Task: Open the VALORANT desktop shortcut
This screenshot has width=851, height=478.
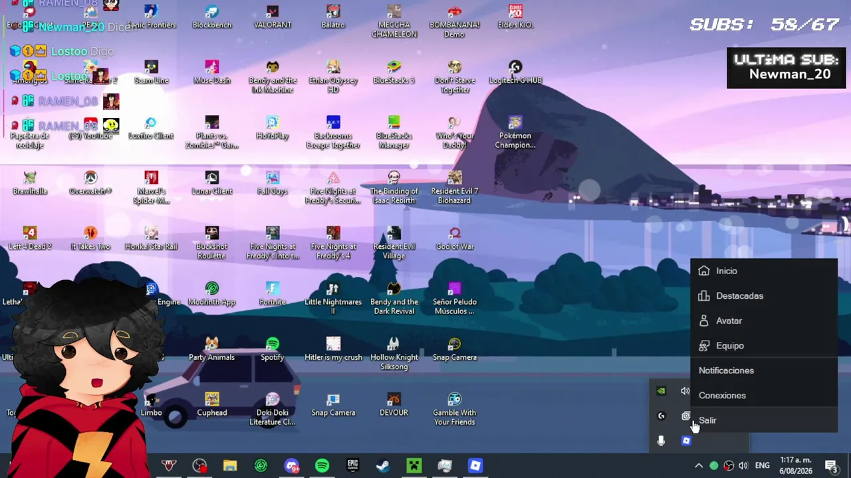Action: [273, 17]
